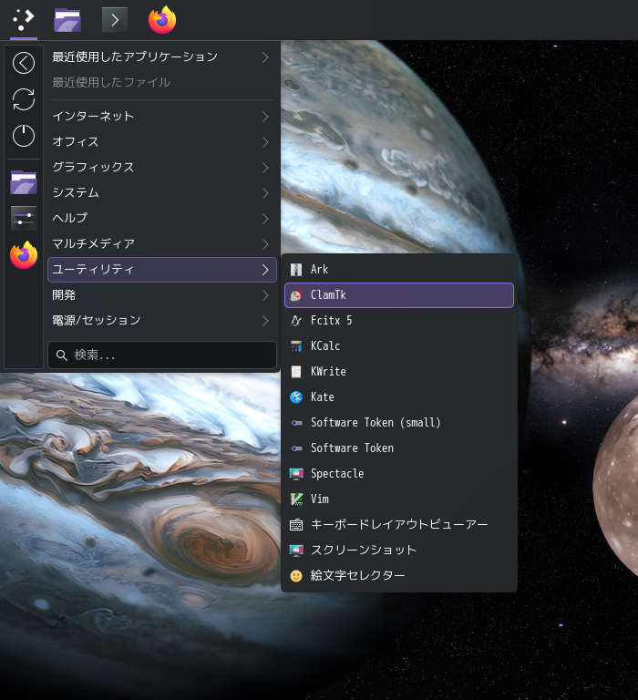The width and height of the screenshot is (638, 700).
Task: Click the back arrow icon in launcher sidebar
Action: point(24,63)
